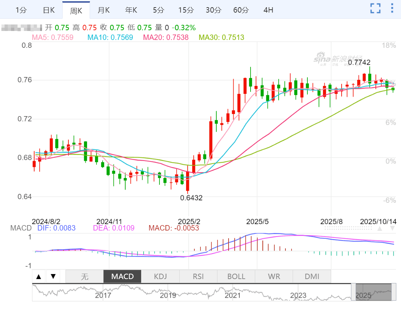Enable the BOLL indicator
The height and width of the screenshot is (310, 401).
[236, 277]
